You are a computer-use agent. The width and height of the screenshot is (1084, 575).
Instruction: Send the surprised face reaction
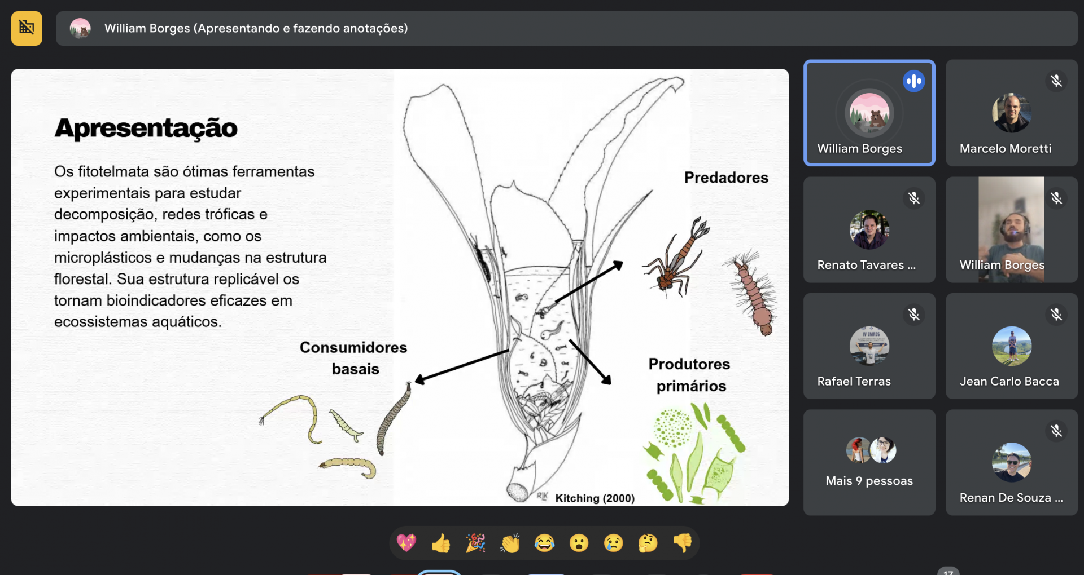579,543
